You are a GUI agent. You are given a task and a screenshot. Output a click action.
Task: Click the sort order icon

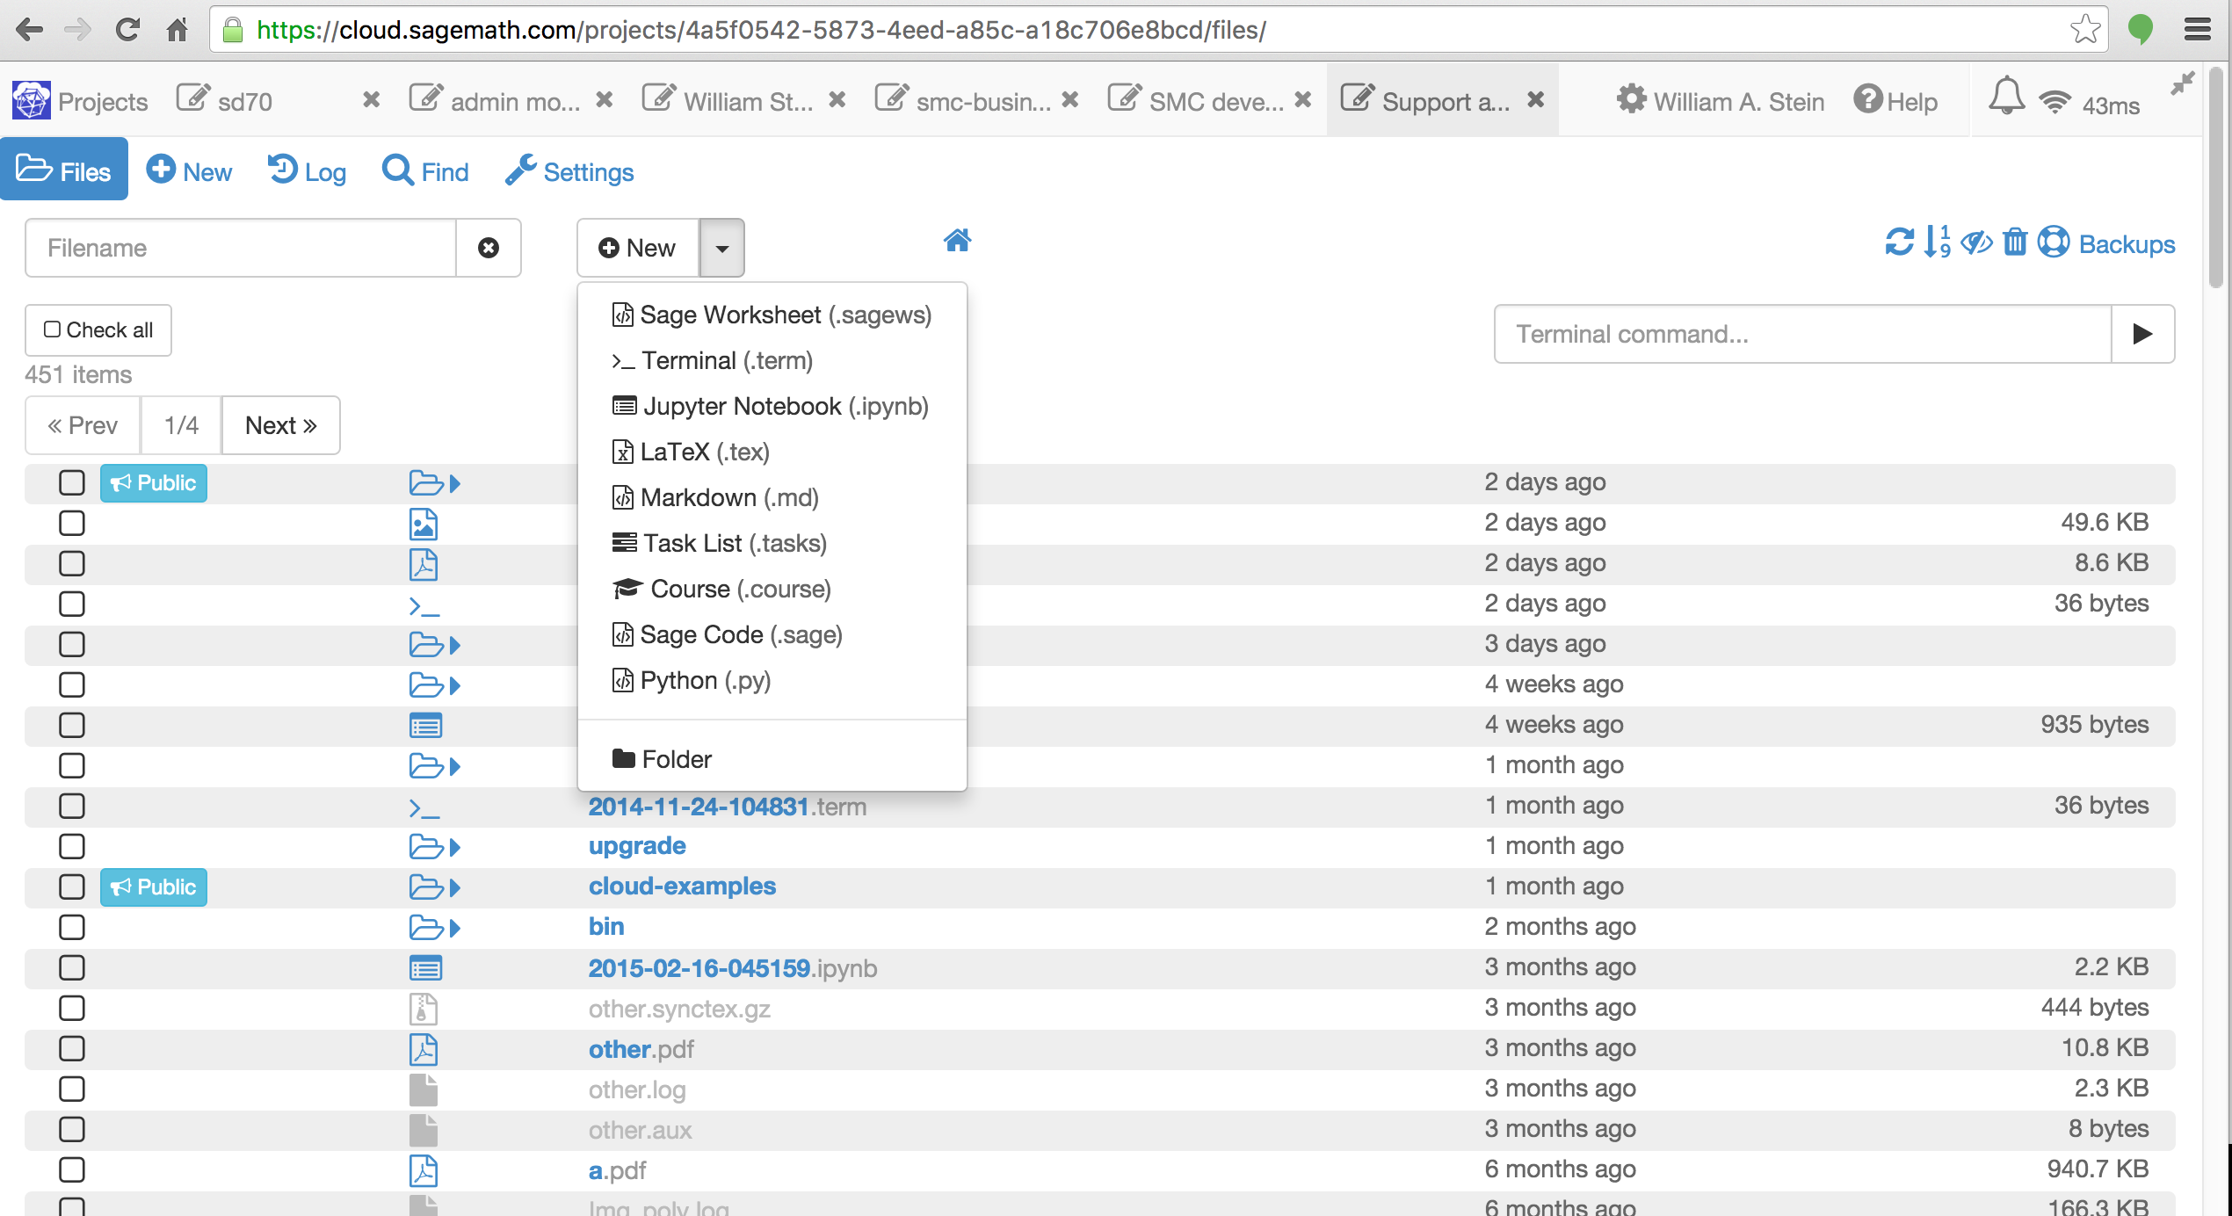1937,242
